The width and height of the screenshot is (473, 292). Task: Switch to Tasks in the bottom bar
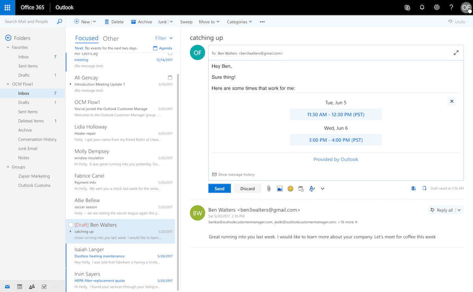pos(44,286)
